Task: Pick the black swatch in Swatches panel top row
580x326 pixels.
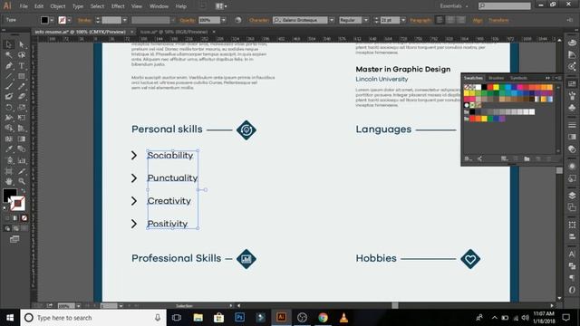Action: (x=484, y=87)
